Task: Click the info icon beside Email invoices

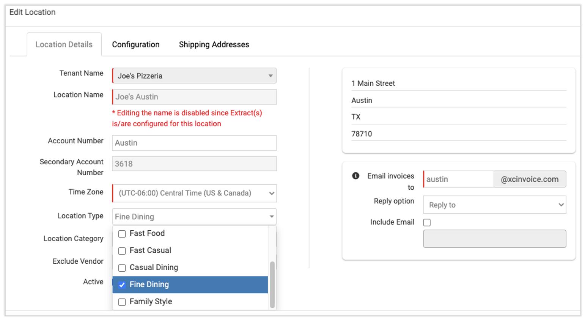Action: coord(355,176)
